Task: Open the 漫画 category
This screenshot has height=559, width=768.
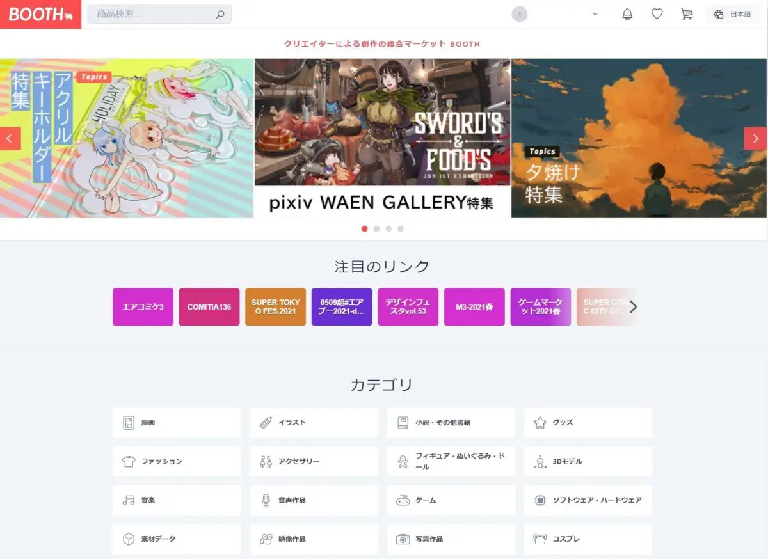Action: tap(177, 423)
